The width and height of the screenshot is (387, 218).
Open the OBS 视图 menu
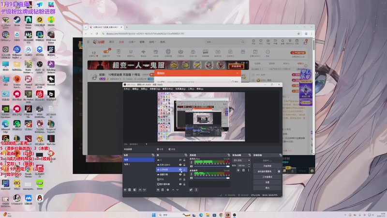(x=144, y=89)
